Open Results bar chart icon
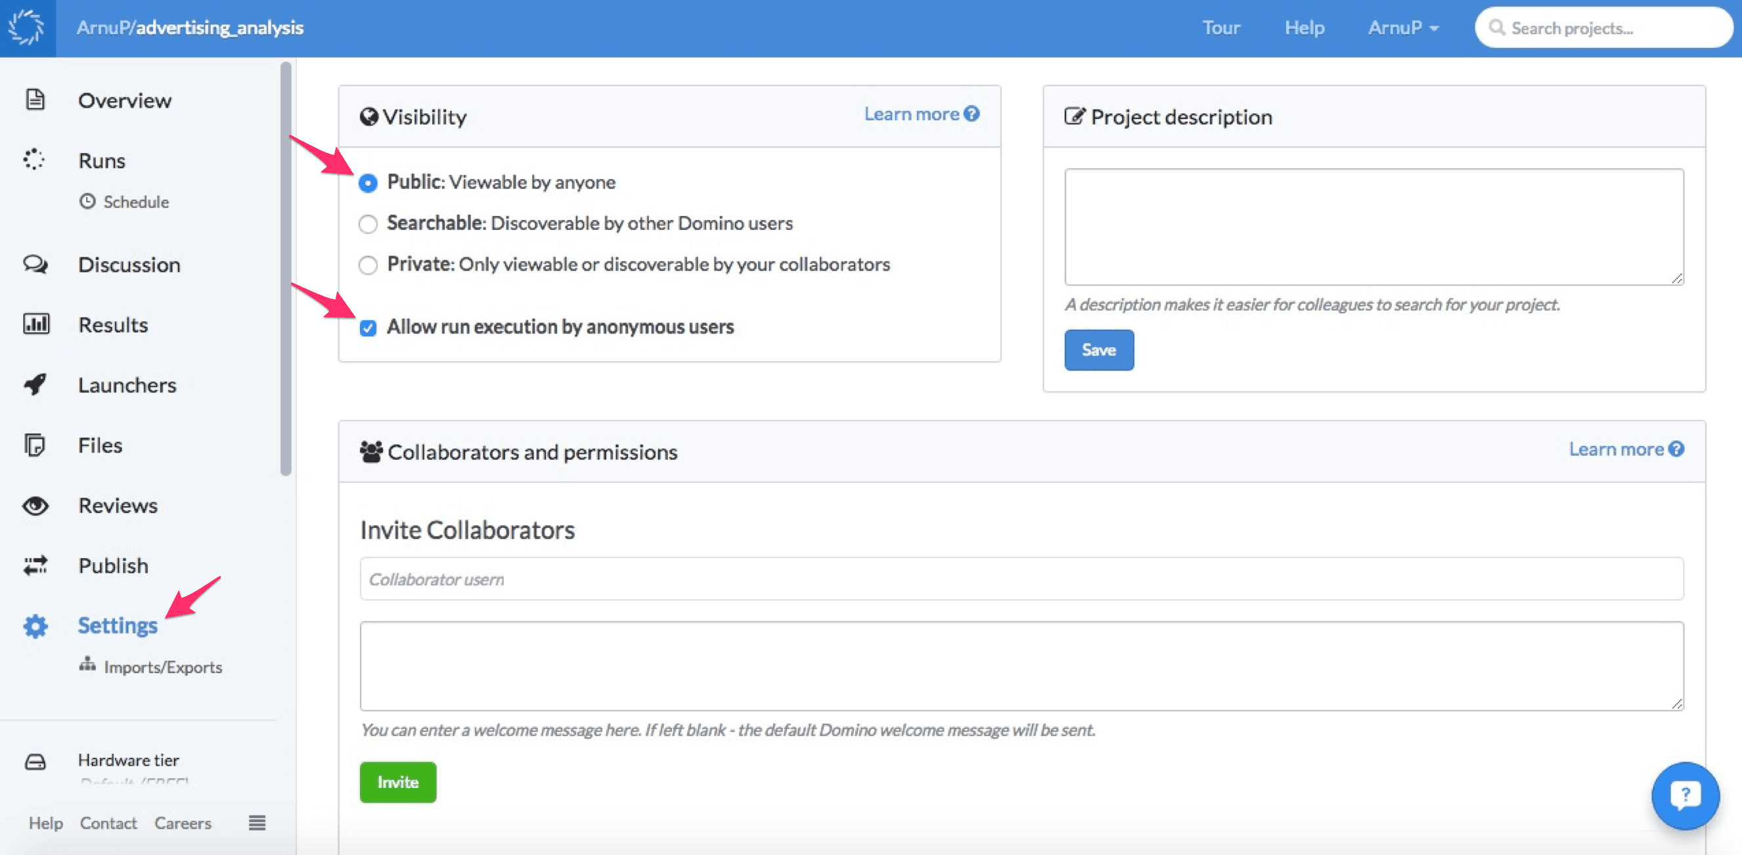 pos(36,324)
